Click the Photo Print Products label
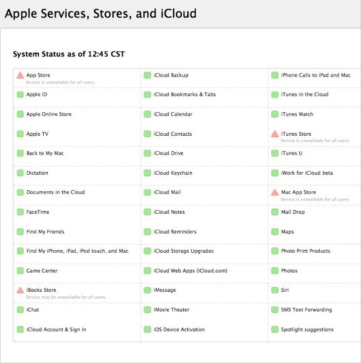The image size is (361, 363). [305, 251]
